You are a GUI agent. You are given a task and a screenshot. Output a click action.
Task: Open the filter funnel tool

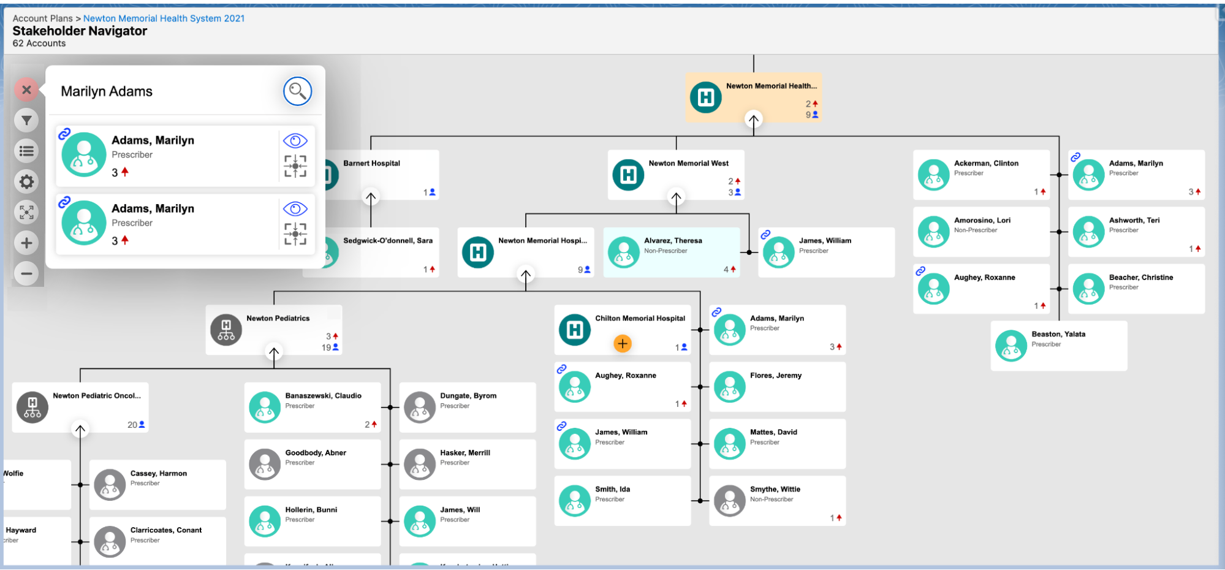point(26,121)
